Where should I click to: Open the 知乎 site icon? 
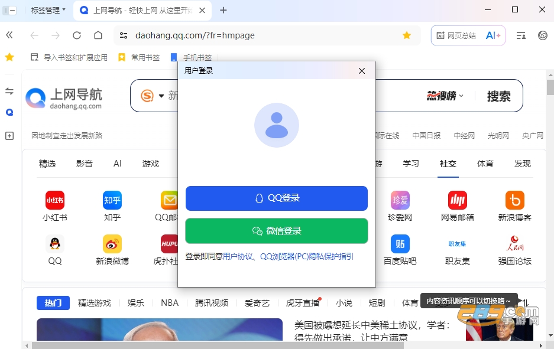point(112,200)
